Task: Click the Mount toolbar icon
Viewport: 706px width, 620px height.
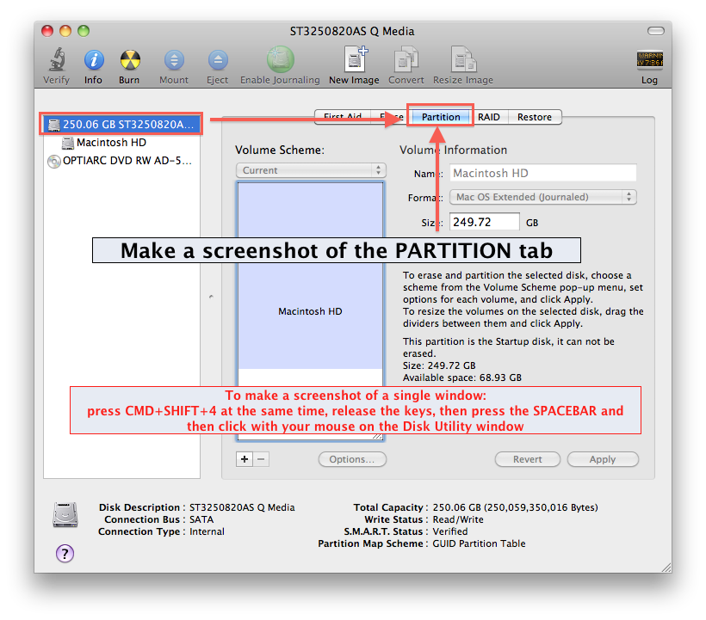Action: (174, 60)
